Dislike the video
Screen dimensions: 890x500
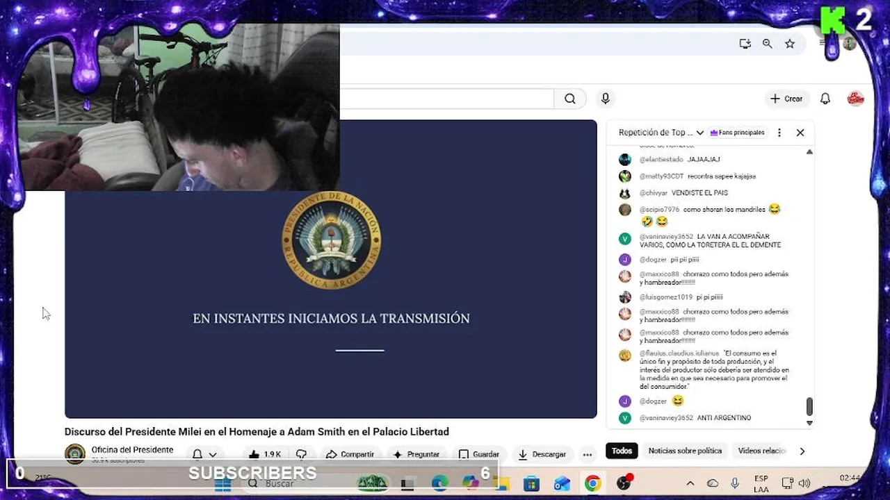pos(302,454)
